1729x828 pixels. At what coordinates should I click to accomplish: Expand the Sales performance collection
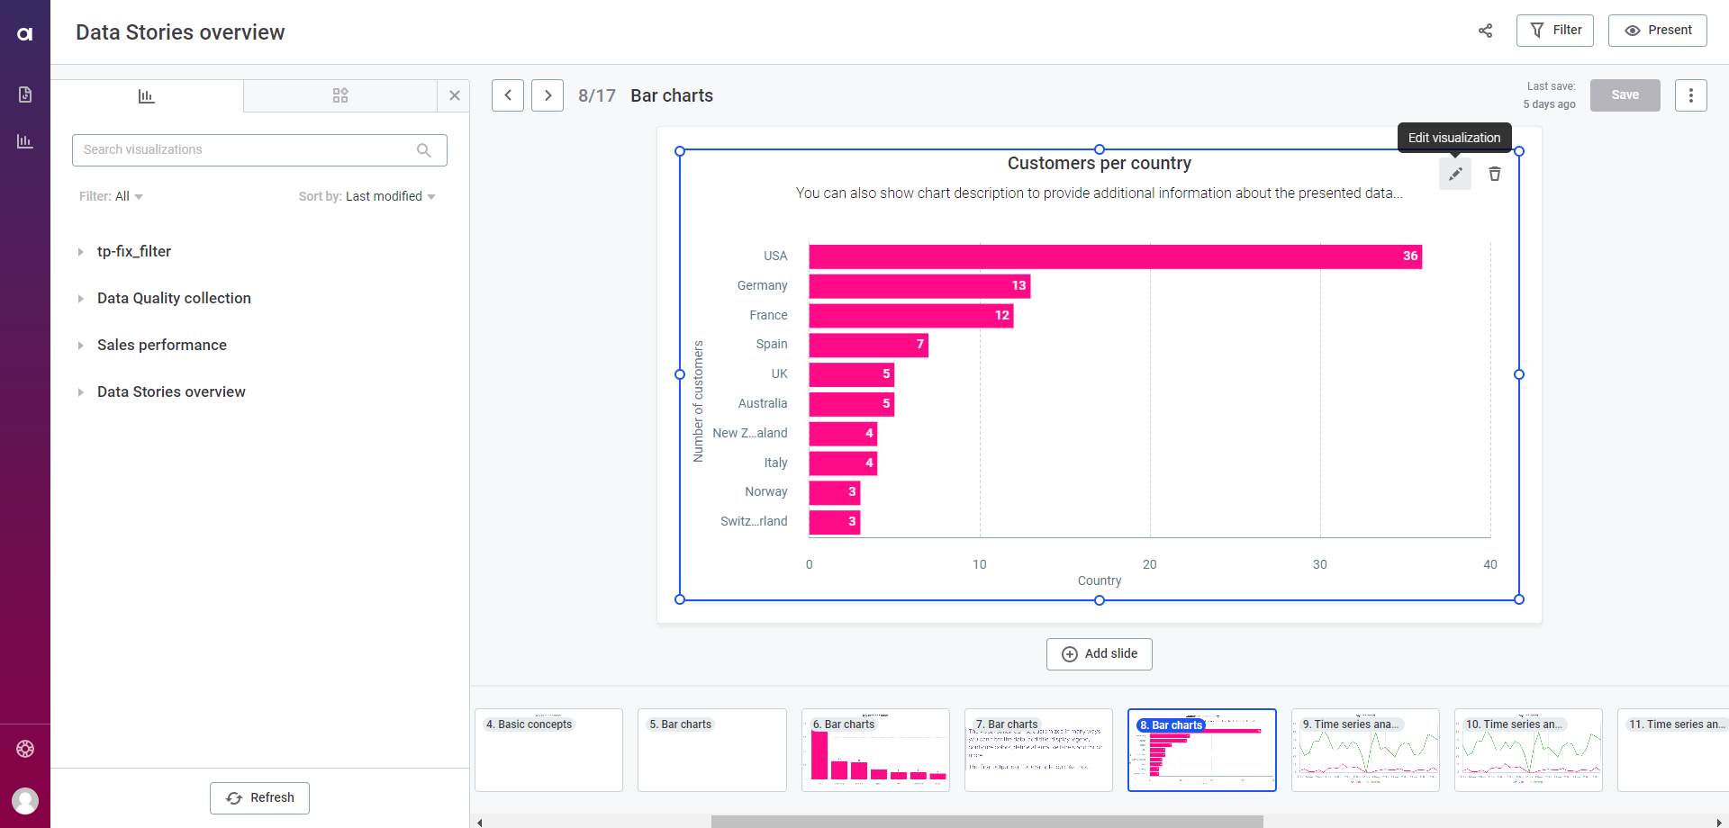tap(80, 346)
